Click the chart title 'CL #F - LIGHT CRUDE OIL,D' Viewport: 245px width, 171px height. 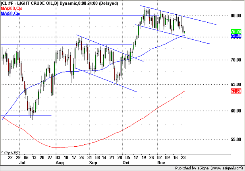tap(29, 3)
